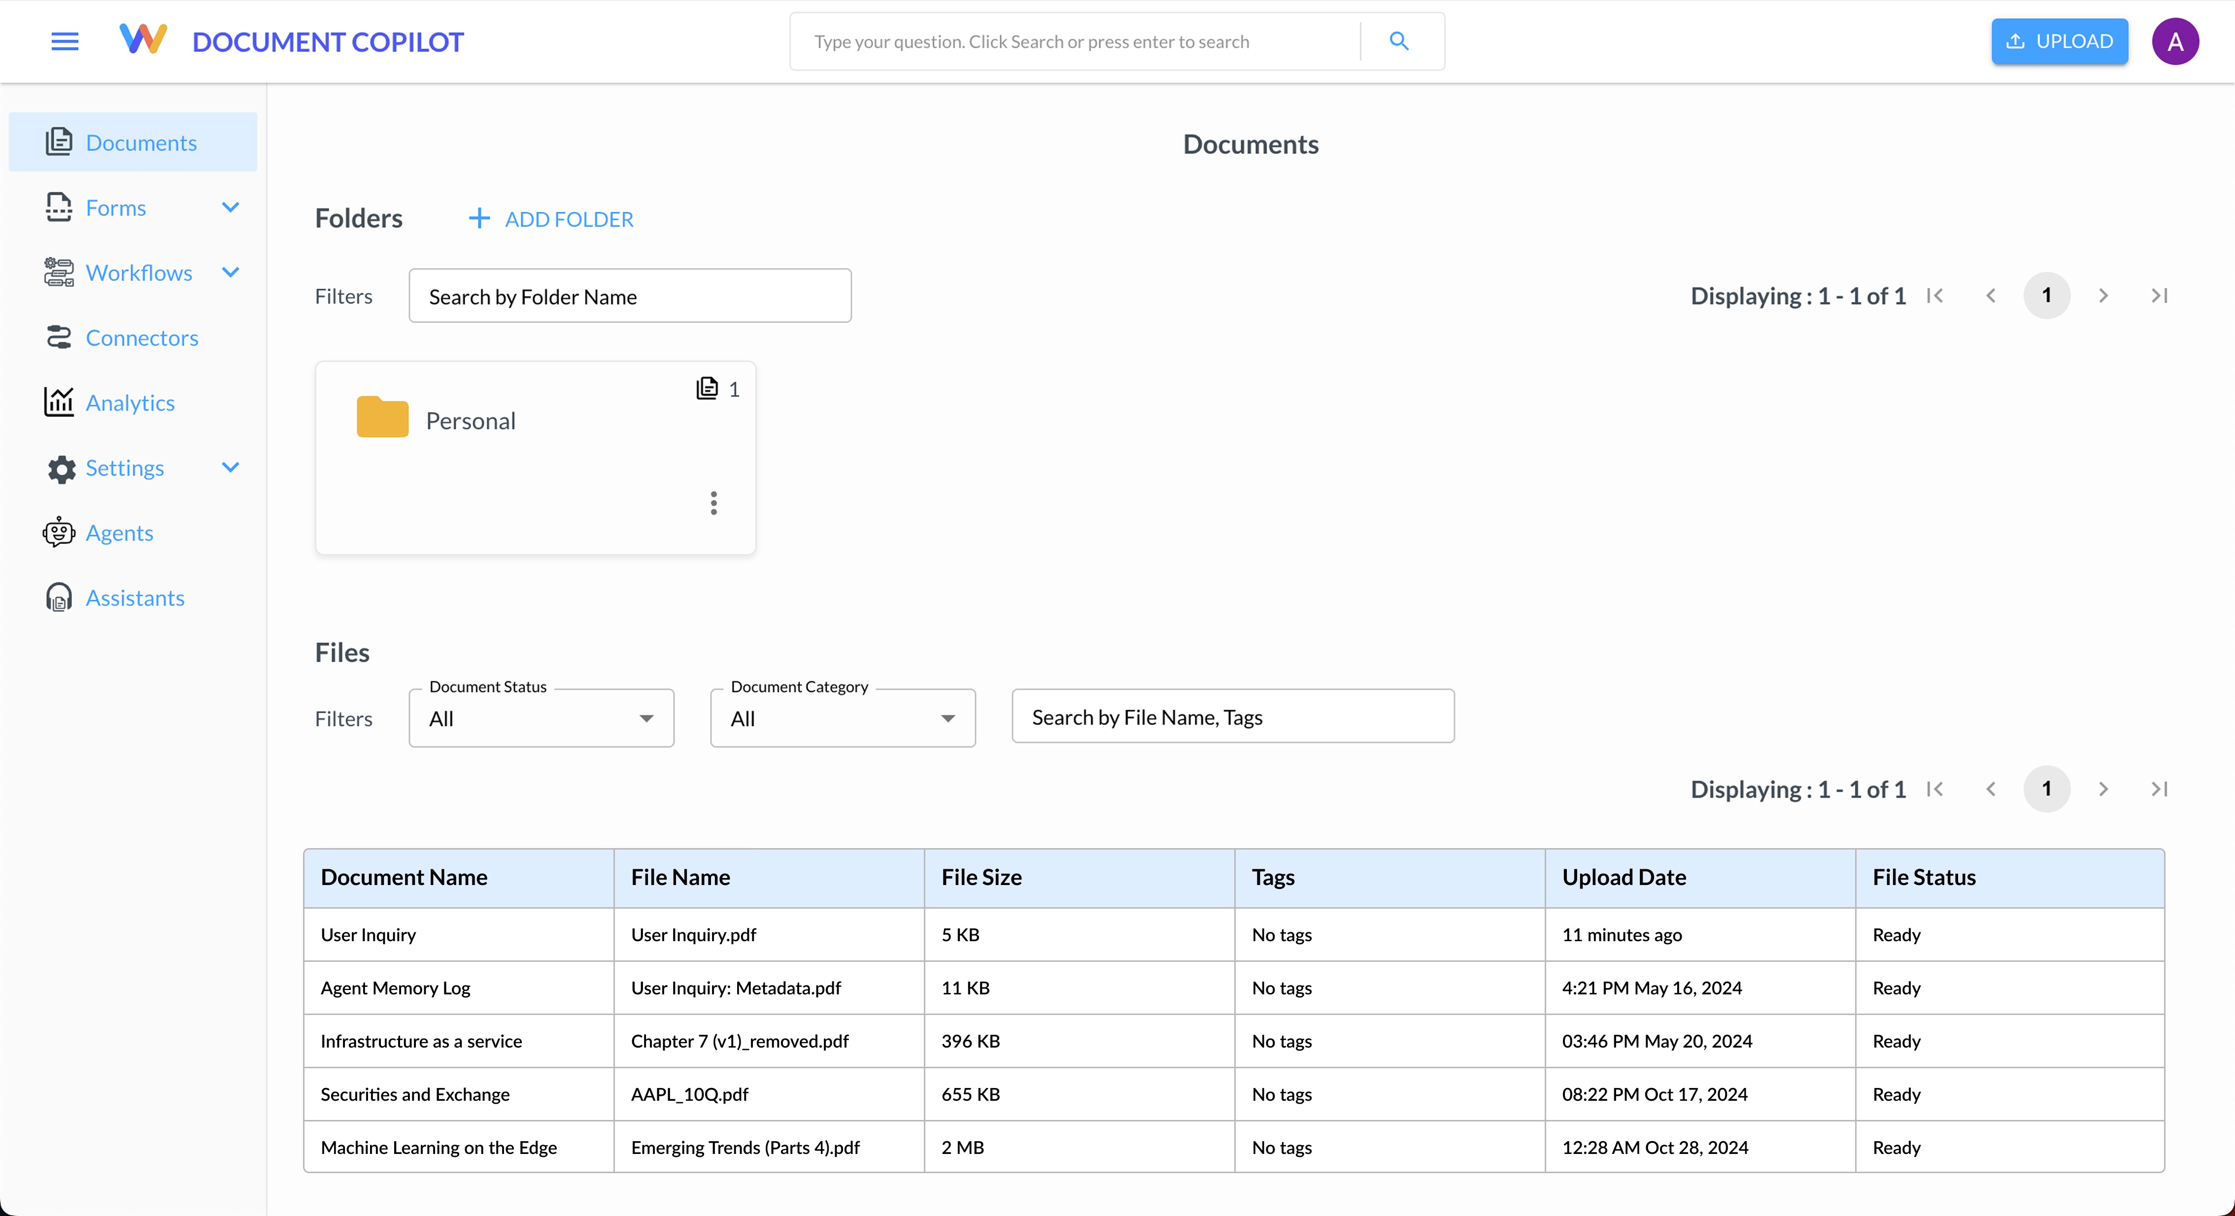Click the Personal folder icon
This screenshot has width=2235, height=1216.
click(383, 417)
